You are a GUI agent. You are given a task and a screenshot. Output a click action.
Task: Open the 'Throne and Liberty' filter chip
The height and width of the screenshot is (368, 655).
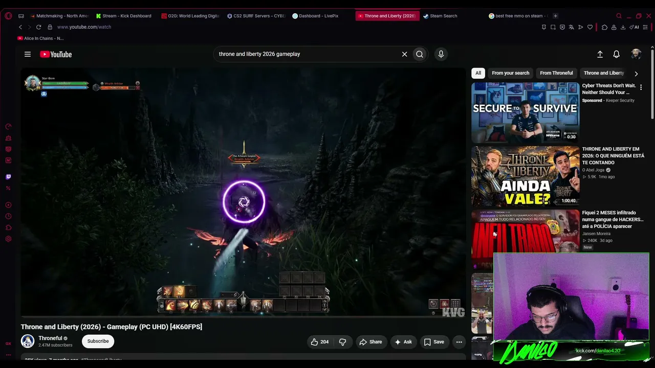(604, 73)
